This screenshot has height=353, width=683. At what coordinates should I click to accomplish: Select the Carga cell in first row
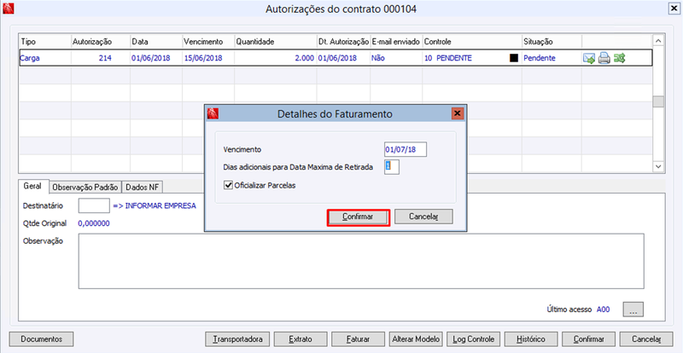(45, 58)
